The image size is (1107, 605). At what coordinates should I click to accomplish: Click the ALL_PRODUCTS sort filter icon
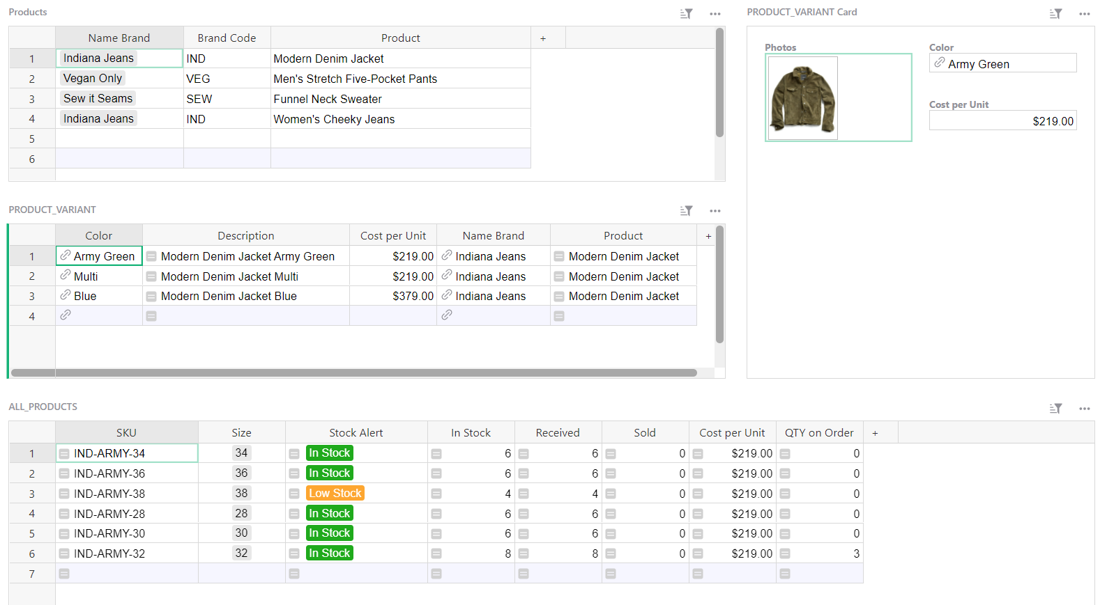coord(1056,409)
